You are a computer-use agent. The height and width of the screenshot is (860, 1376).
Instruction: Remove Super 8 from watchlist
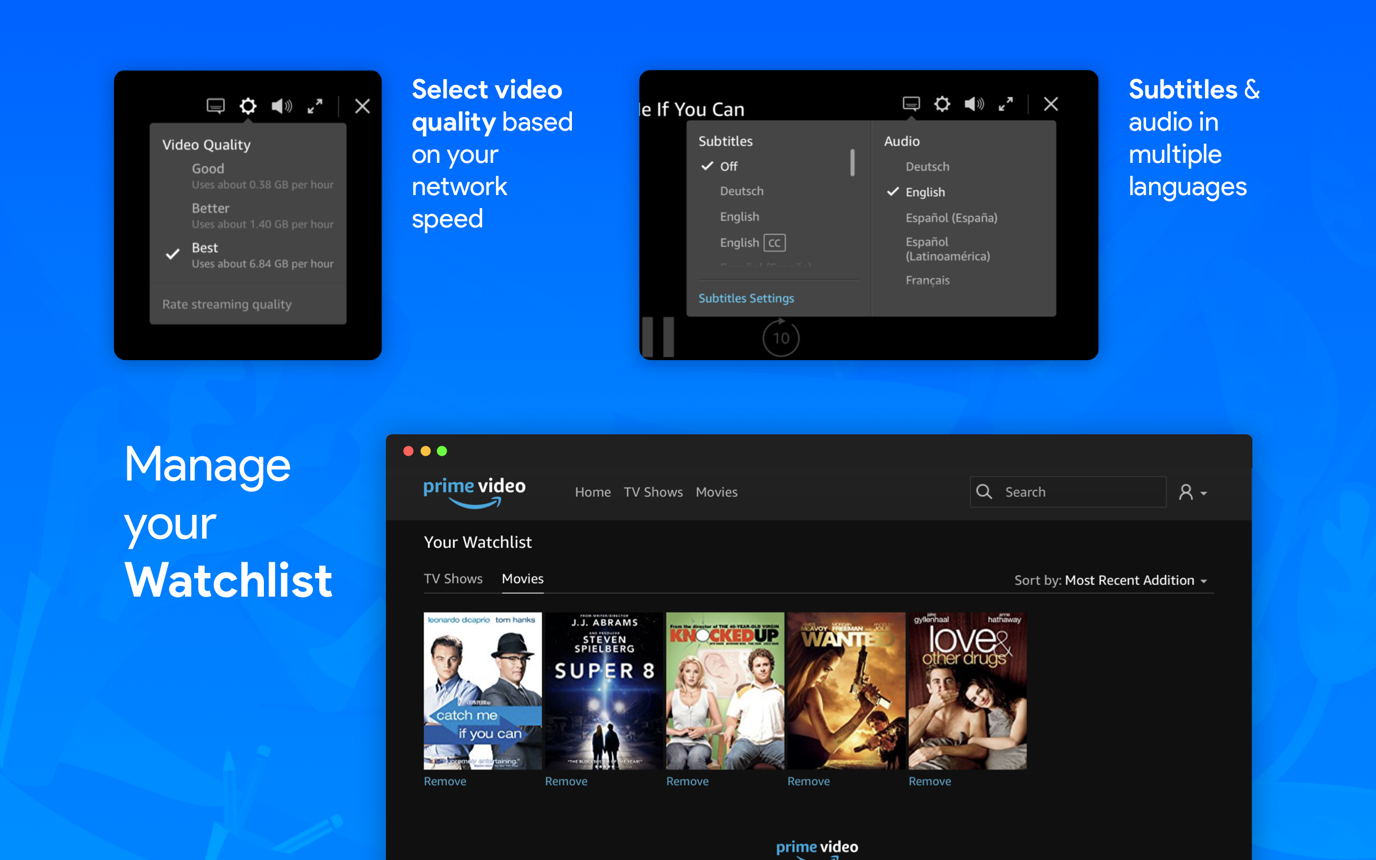pos(566,782)
